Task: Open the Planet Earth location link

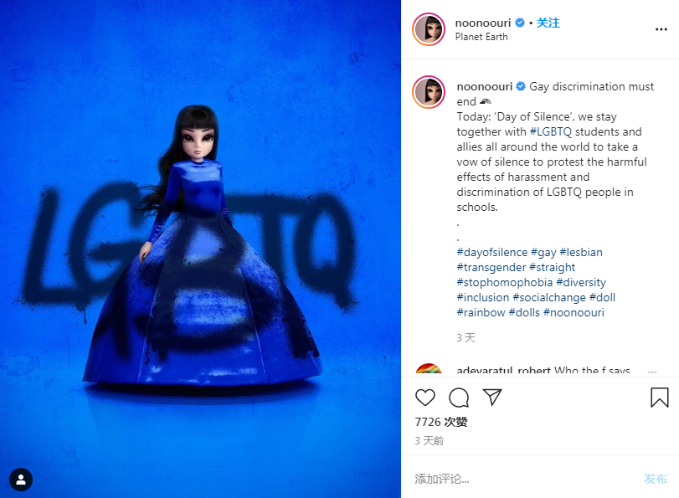Action: [x=481, y=37]
